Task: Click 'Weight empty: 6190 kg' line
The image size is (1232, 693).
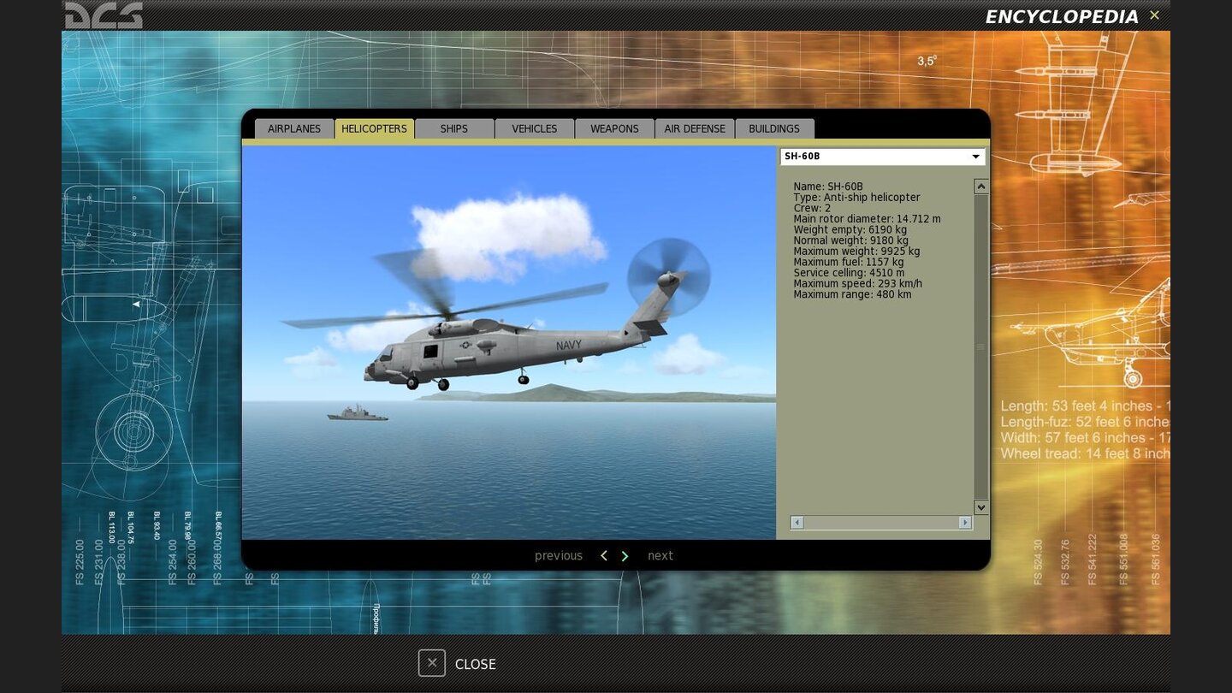Action: [x=850, y=230]
